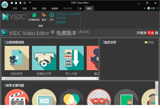Open the 导出项目 ribbon tab

(x=67, y=9)
